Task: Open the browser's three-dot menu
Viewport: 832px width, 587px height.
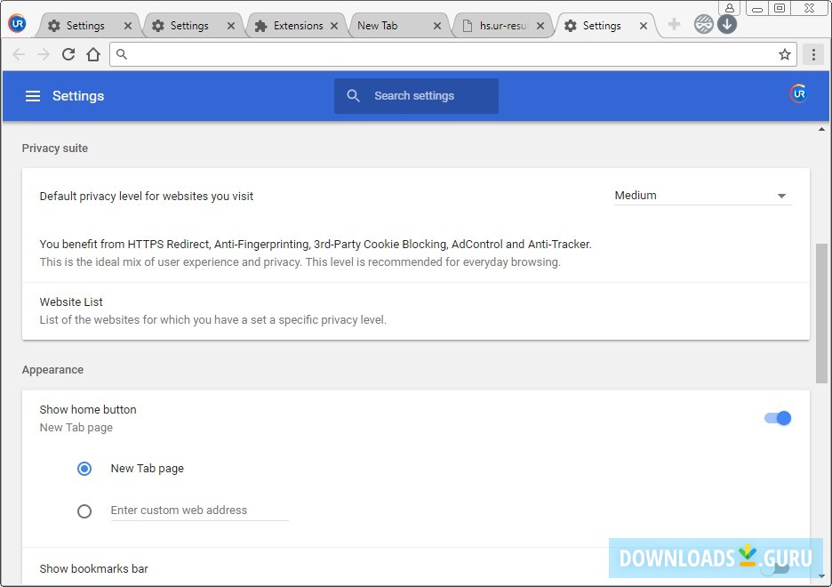Action: click(x=814, y=54)
